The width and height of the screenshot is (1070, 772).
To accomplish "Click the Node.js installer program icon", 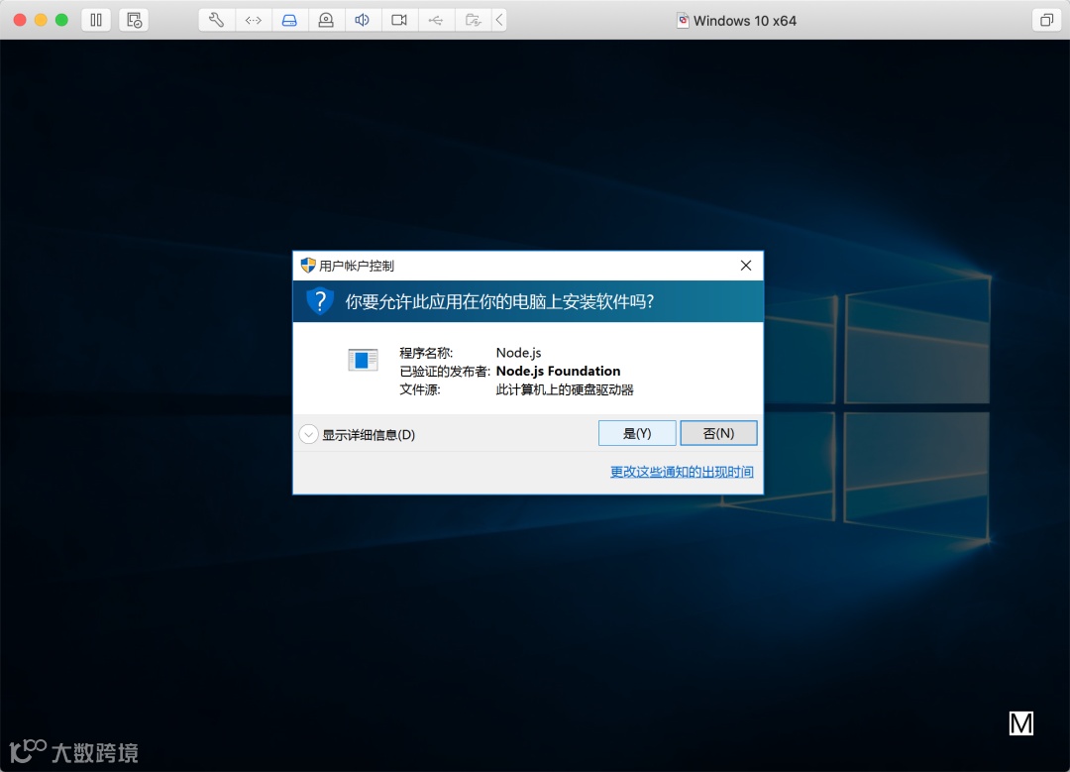I will (363, 360).
